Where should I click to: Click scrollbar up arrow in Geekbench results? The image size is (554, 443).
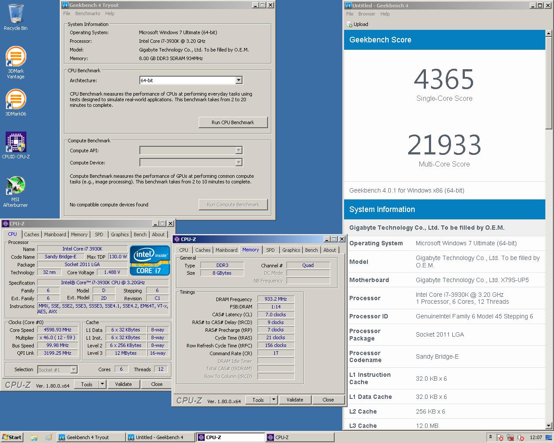tap(549, 33)
